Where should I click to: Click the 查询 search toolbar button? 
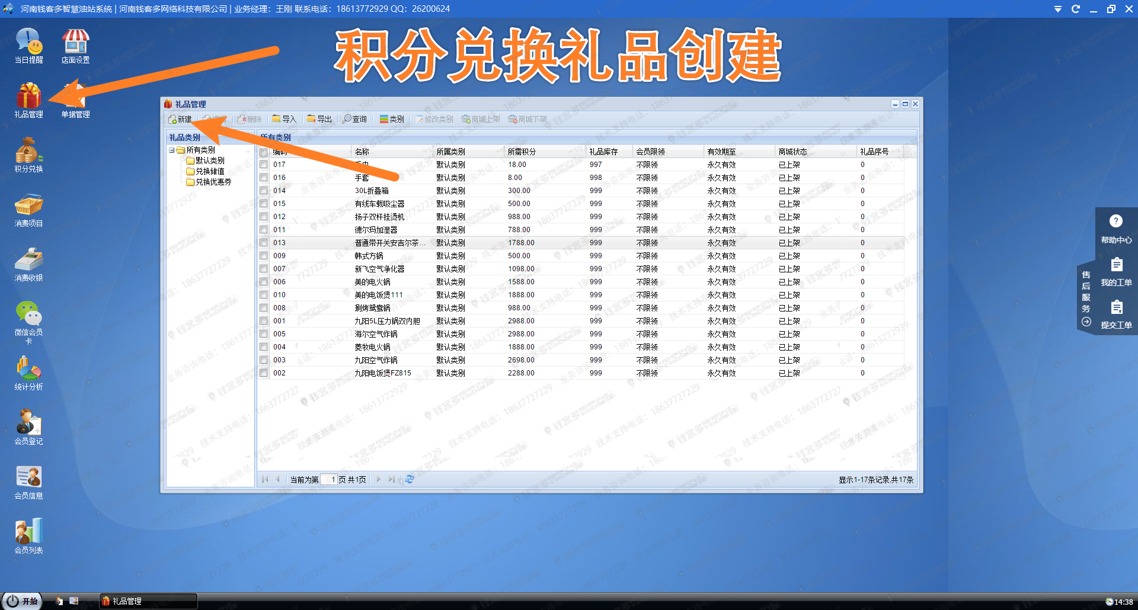(x=355, y=119)
